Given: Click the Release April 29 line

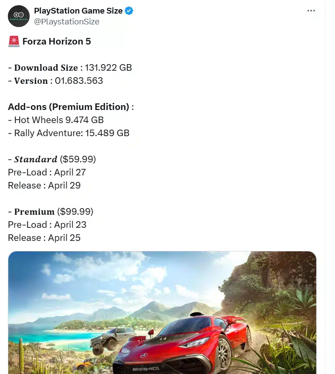Looking at the screenshot, I should 44,185.
